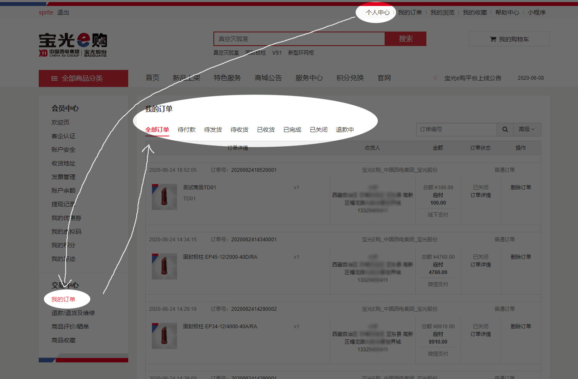Click the shopping cart icon
The width and height of the screenshot is (578, 379).
[493, 39]
